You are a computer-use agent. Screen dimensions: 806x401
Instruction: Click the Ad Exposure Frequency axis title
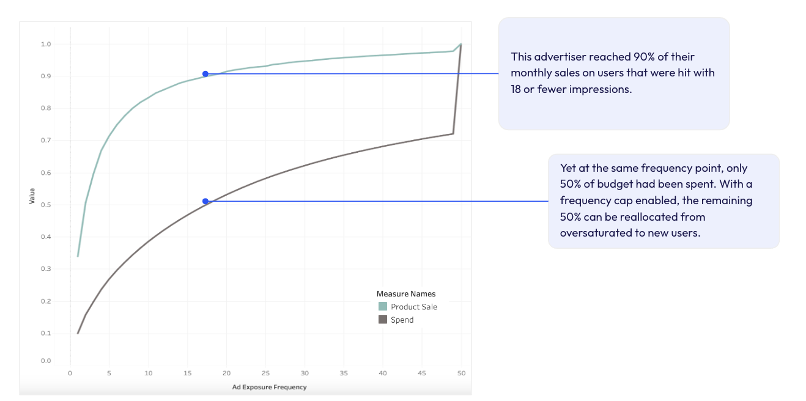[269, 387]
